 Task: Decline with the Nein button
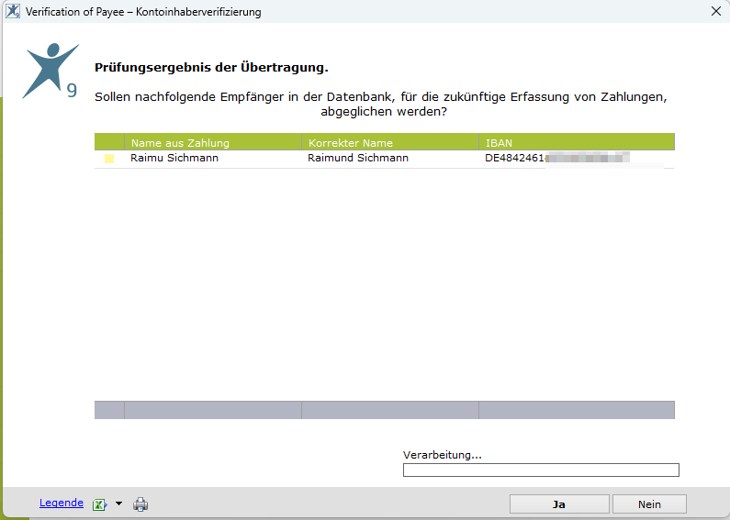click(x=649, y=504)
